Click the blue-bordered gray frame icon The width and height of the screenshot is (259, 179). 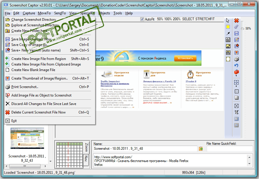pyautogui.click(x=237, y=119)
